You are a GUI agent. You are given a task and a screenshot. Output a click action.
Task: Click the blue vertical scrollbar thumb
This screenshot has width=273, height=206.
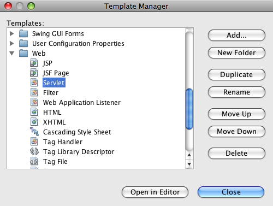point(189,109)
